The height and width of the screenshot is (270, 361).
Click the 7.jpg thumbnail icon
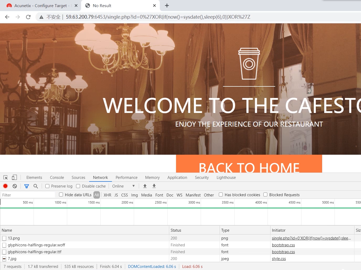pos(4,259)
